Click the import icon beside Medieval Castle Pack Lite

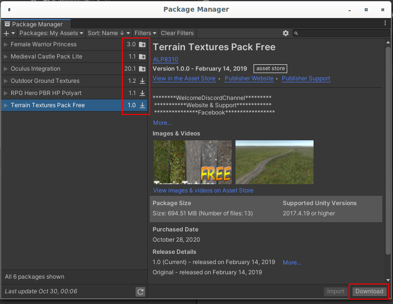coord(141,57)
